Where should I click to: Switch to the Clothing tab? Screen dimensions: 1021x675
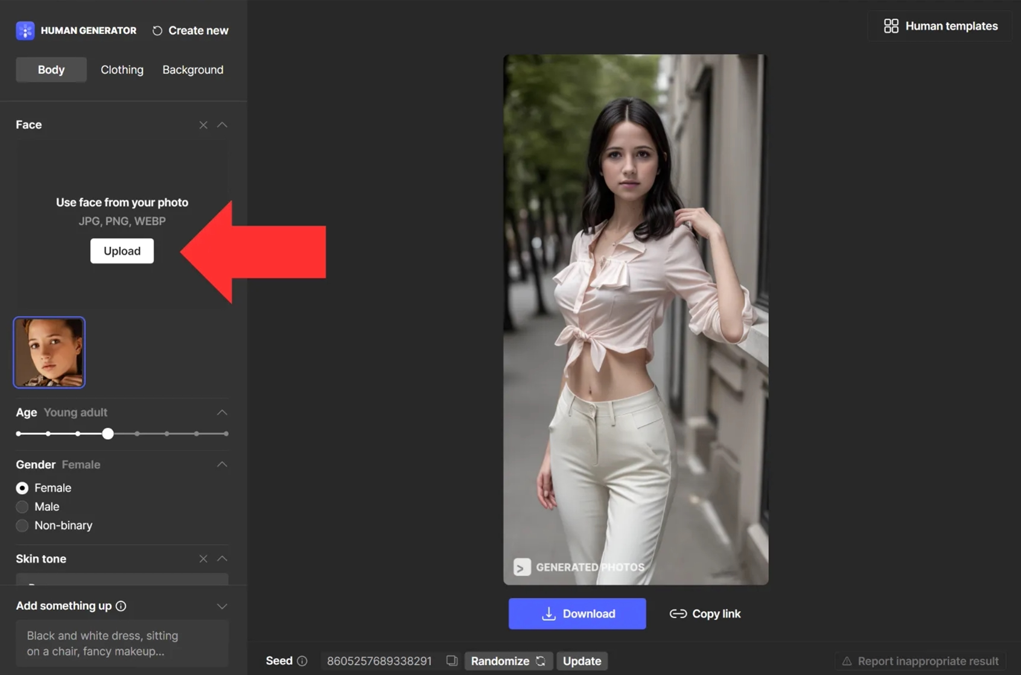(x=122, y=70)
